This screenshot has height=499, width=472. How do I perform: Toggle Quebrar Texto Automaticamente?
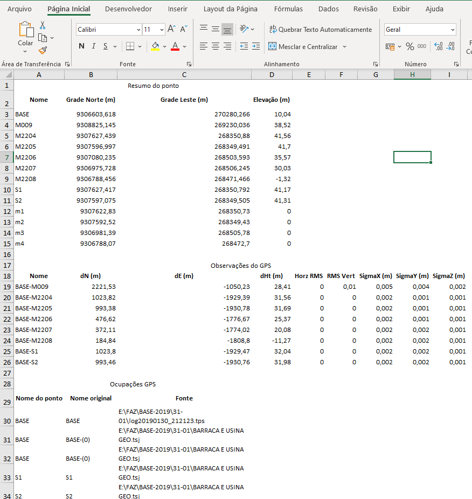(x=320, y=30)
